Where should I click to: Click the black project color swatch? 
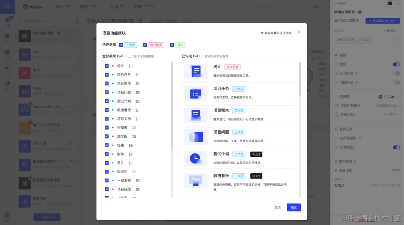point(390,3)
